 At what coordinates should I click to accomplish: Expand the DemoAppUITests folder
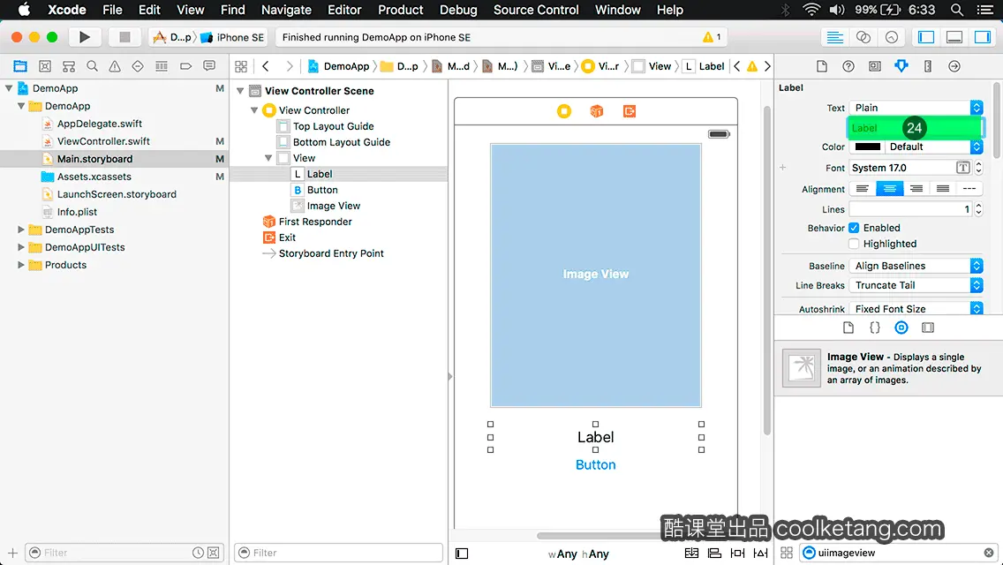[20, 247]
